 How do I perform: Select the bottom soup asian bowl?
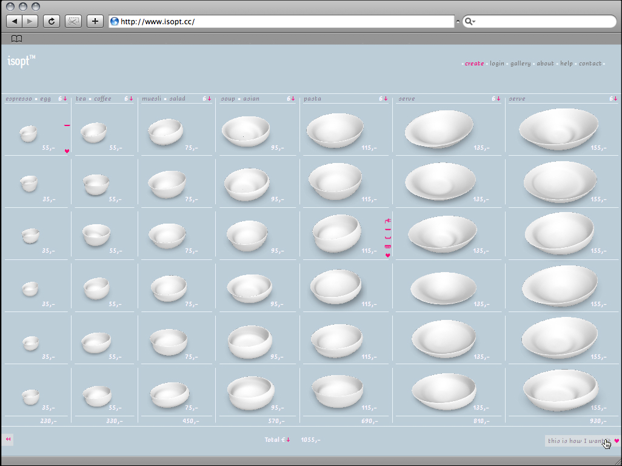(x=251, y=393)
